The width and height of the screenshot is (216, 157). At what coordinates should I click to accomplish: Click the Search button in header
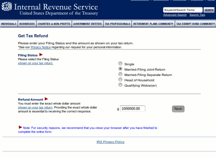[x=209, y=10]
